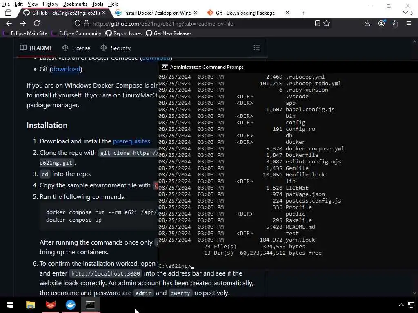Open the File menu
The height and width of the screenshot is (313, 418).
tap(6, 4)
